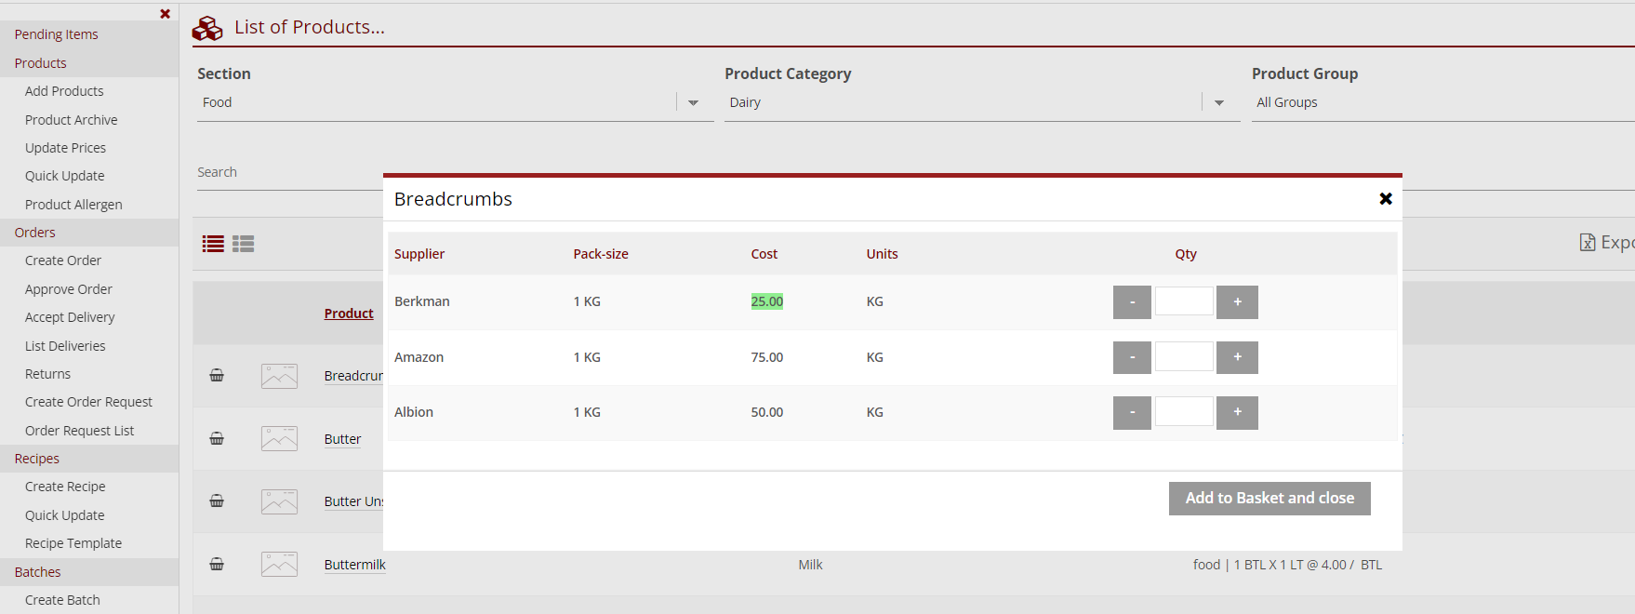Switch to the compact list view icon
Image resolution: width=1635 pixels, height=614 pixels.
pyautogui.click(x=213, y=244)
